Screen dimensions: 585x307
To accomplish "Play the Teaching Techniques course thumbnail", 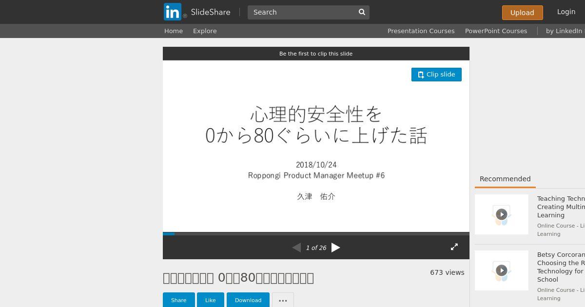I will (x=502, y=214).
